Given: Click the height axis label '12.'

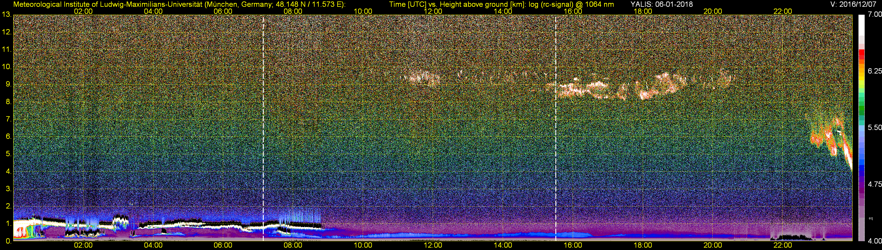Looking at the screenshot, I should pos(7,32).
